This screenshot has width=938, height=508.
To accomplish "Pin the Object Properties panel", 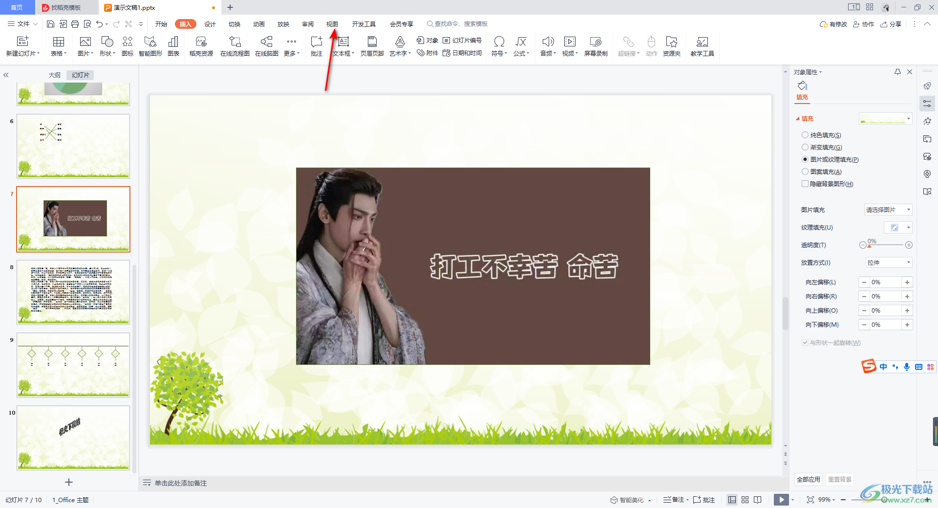I will tap(897, 72).
